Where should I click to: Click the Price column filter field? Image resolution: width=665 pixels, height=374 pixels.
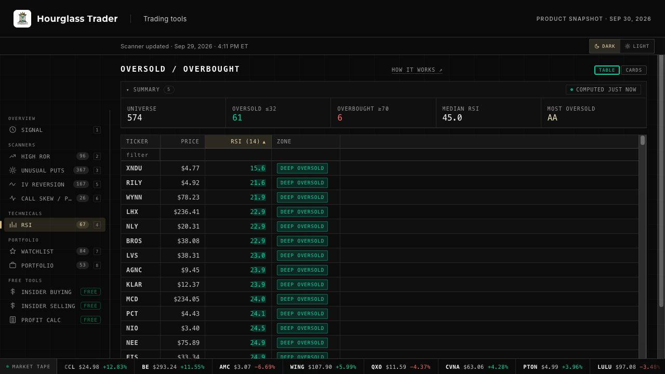click(182, 155)
